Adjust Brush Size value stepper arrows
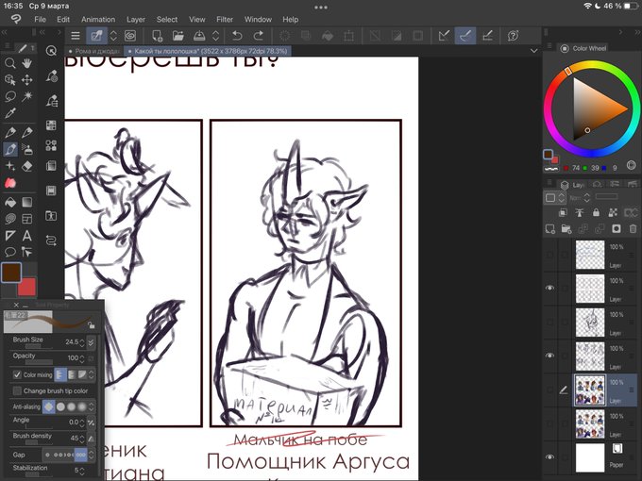This screenshot has height=481, width=642. 82,342
